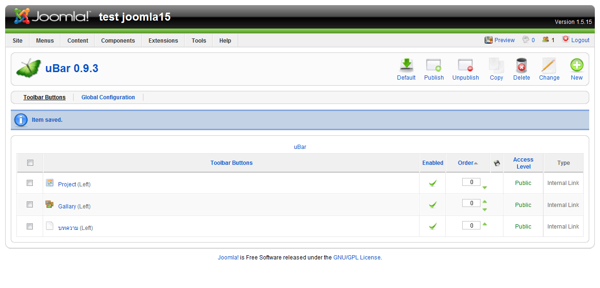Click the order input field for Project
Screen dimensions: 600x288
471,182
